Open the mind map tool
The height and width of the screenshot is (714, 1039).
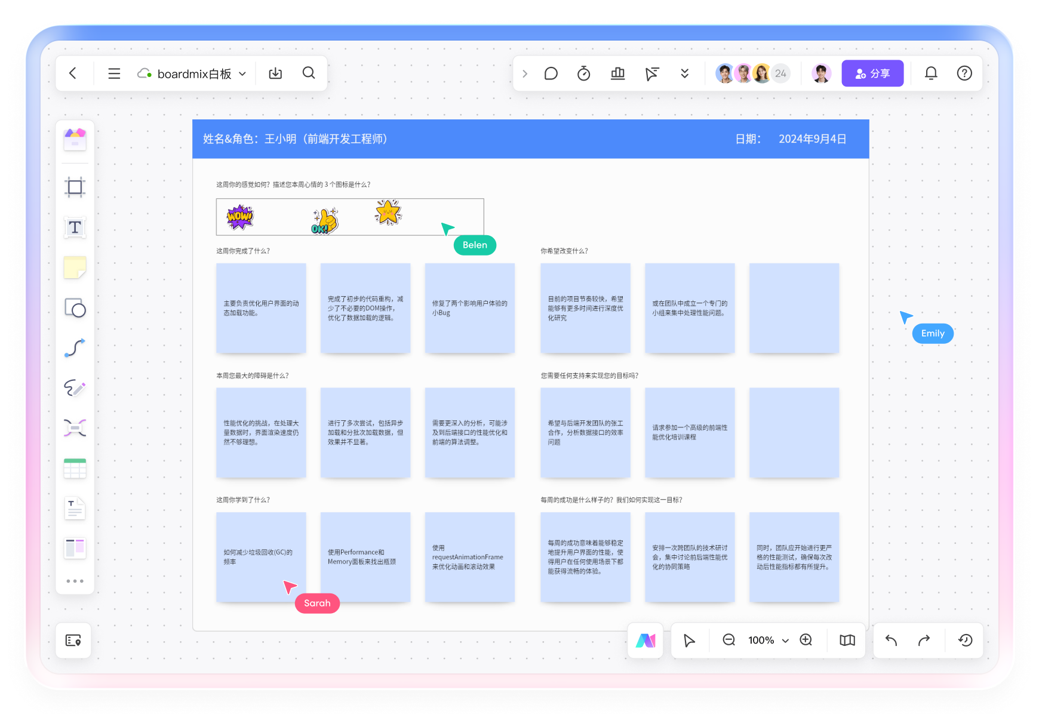coord(75,428)
